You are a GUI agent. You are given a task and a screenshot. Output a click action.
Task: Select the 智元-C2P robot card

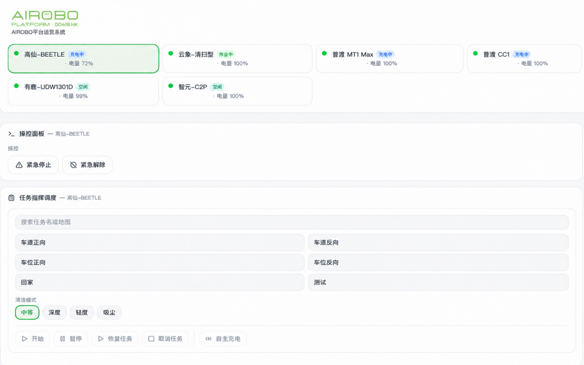tap(237, 91)
